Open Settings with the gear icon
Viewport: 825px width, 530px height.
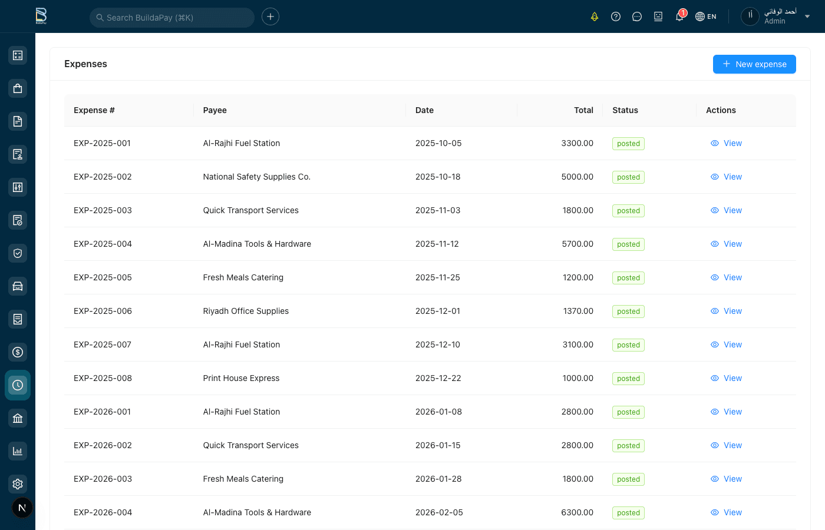pos(17,483)
